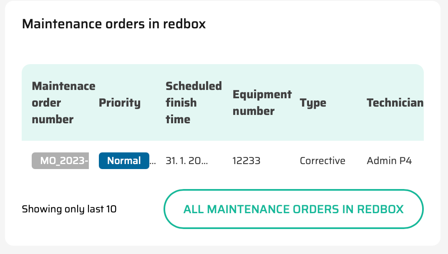
Task: Click the 'Showing only last 10' text
Action: click(69, 209)
